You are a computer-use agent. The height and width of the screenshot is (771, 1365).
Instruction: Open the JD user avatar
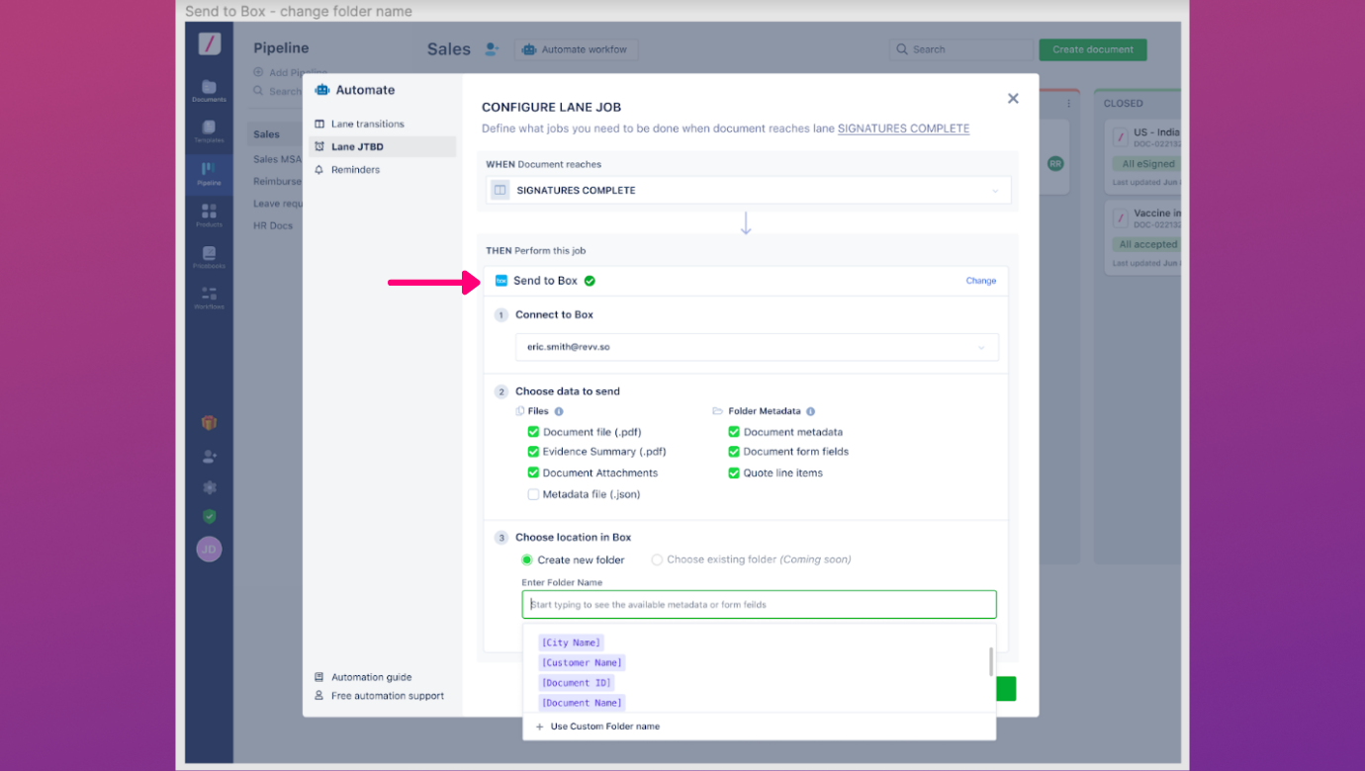tap(209, 550)
